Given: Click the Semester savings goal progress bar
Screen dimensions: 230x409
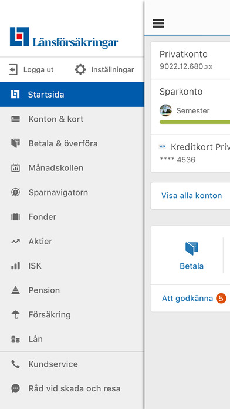Looking at the screenshot, I should (195, 122).
